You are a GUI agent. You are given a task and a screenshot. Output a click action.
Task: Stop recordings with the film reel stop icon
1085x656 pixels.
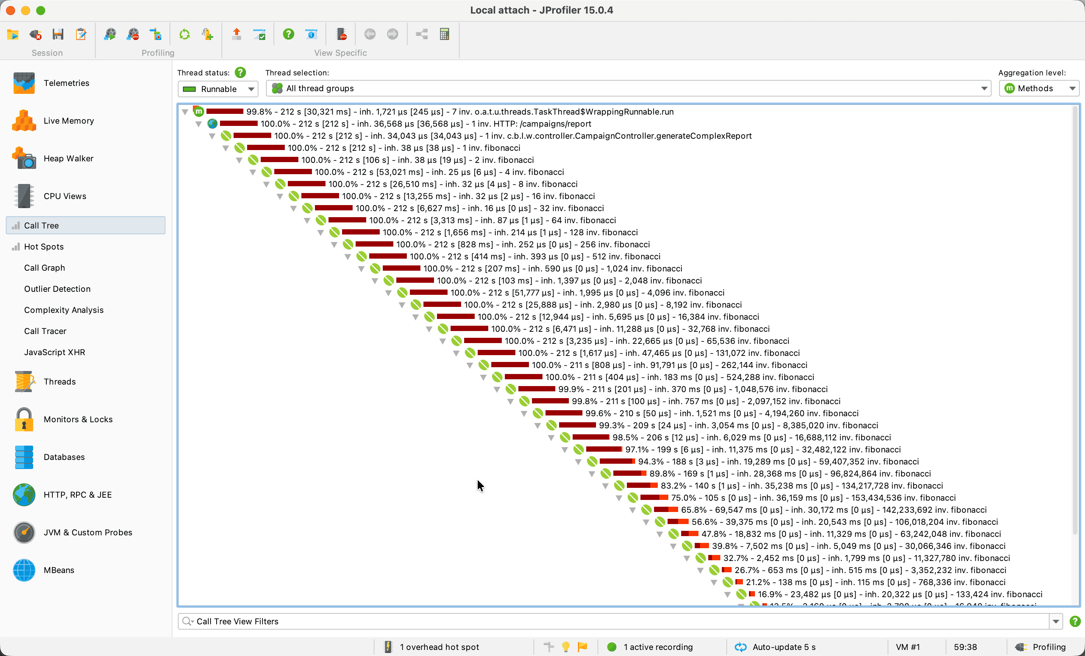pyautogui.click(x=133, y=34)
